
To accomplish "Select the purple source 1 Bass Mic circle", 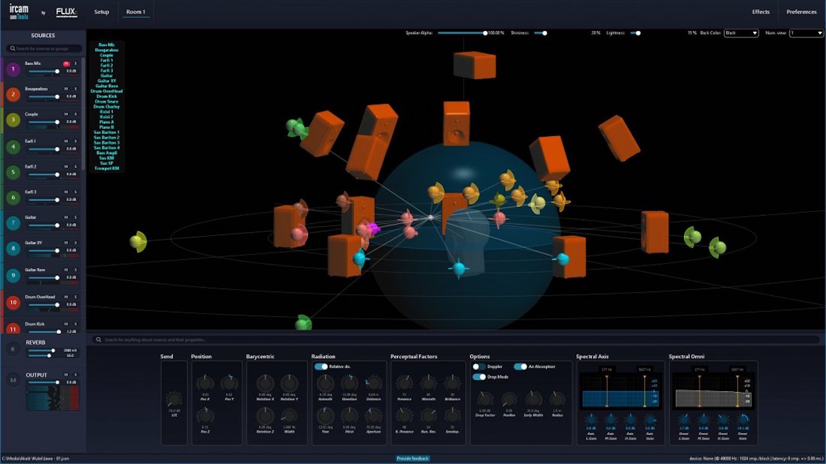I will (x=13, y=69).
